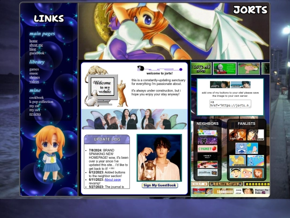Screen dimensions: 290x218
Task: Click the dark jorts site button
Action: coord(220,85)
